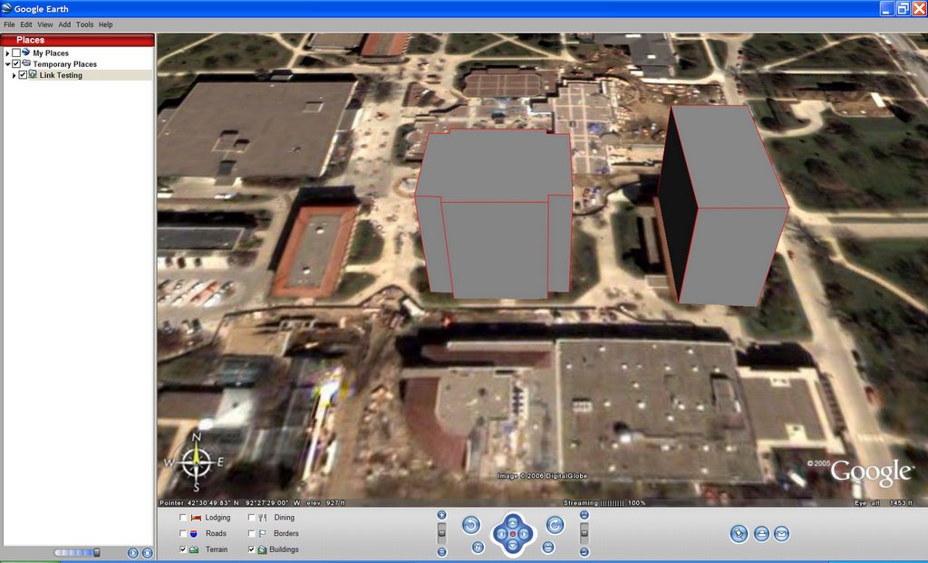This screenshot has width=928, height=563.
Task: Click the red center stop button
Action: 513,534
